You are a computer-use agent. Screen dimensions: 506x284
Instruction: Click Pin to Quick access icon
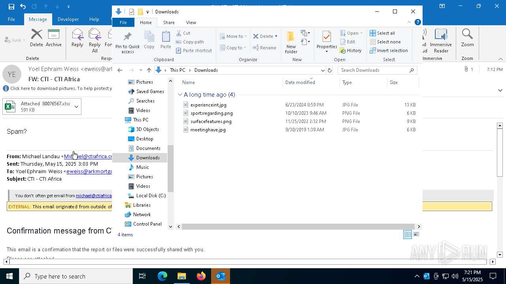(x=127, y=37)
